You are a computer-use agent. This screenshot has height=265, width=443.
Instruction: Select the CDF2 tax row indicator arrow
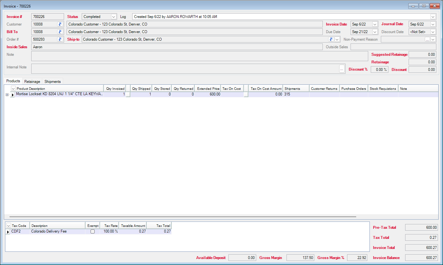[x=8, y=232]
